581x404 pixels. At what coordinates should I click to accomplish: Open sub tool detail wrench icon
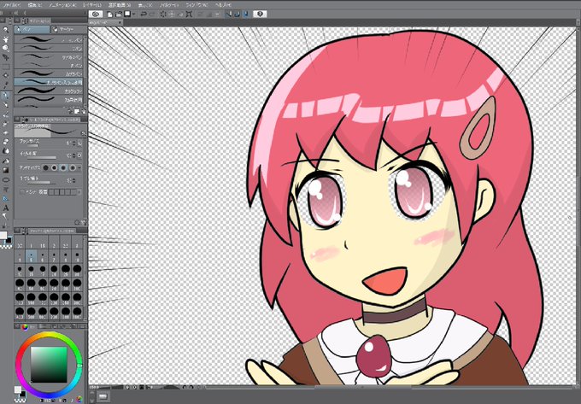[x=84, y=223]
